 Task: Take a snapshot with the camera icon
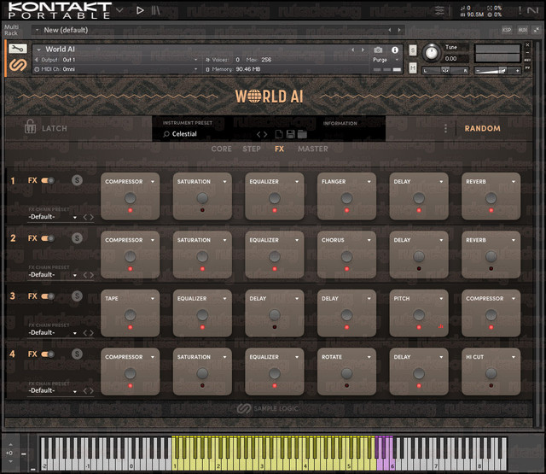pos(378,50)
